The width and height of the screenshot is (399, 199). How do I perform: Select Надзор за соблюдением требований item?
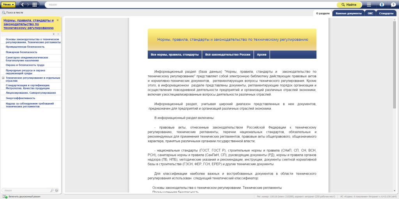pos(30,105)
